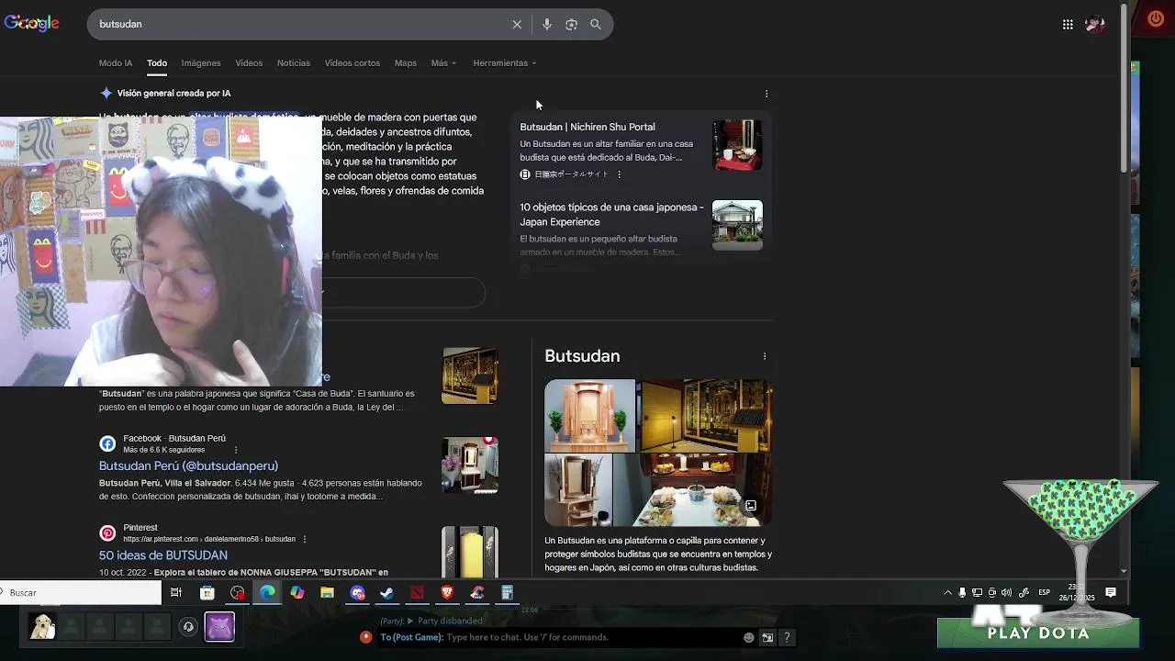Click the page vertical scrollbar
Image resolution: width=1175 pixels, height=661 pixels.
1125,87
